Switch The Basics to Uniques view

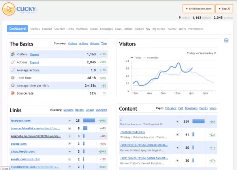(95, 43)
